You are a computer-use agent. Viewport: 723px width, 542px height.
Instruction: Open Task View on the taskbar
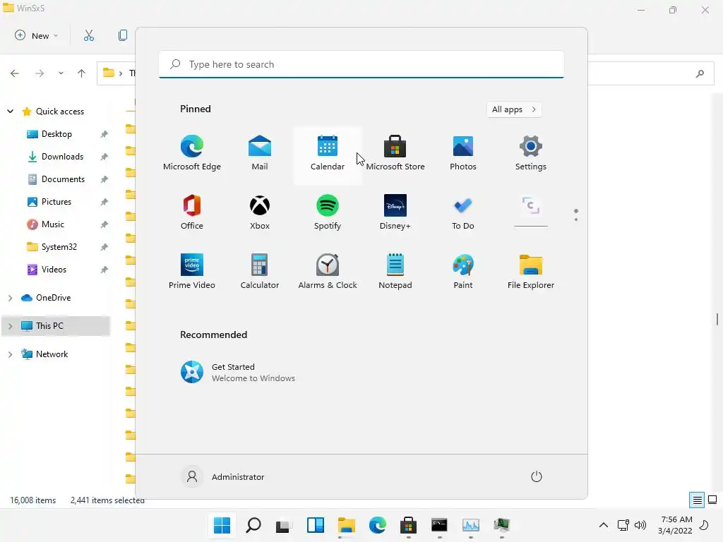284,525
